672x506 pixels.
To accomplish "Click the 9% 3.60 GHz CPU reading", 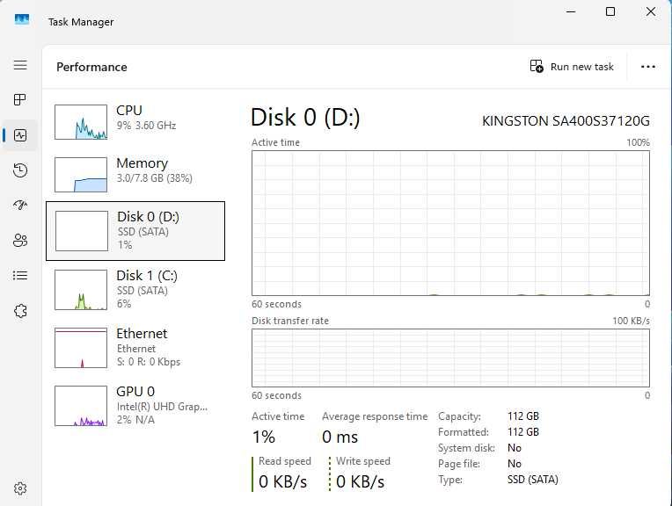I will [146, 126].
